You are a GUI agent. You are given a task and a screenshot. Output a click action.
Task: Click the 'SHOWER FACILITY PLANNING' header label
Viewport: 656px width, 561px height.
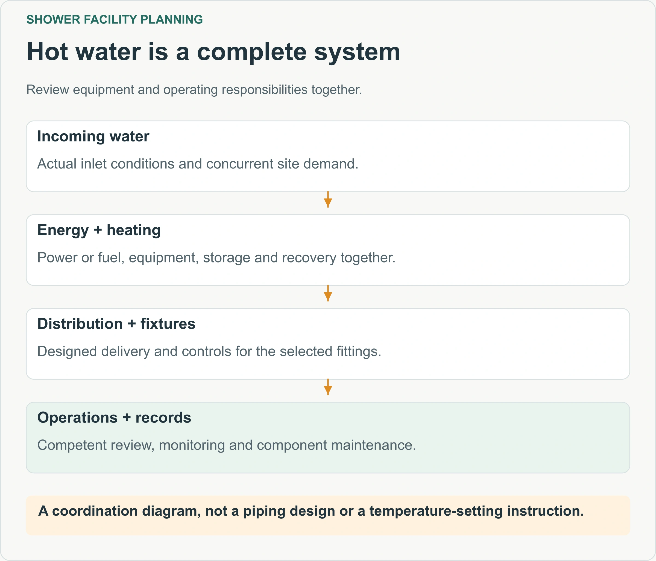(114, 20)
